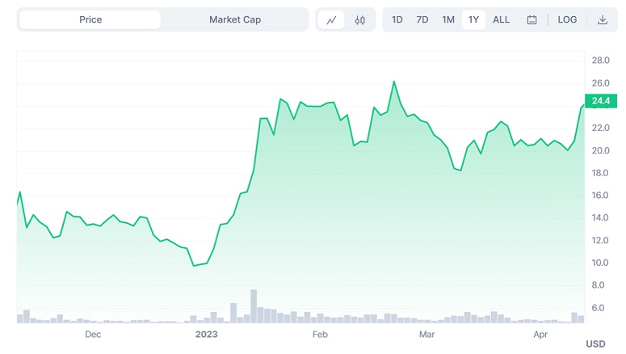Select the 1D time range

click(397, 19)
